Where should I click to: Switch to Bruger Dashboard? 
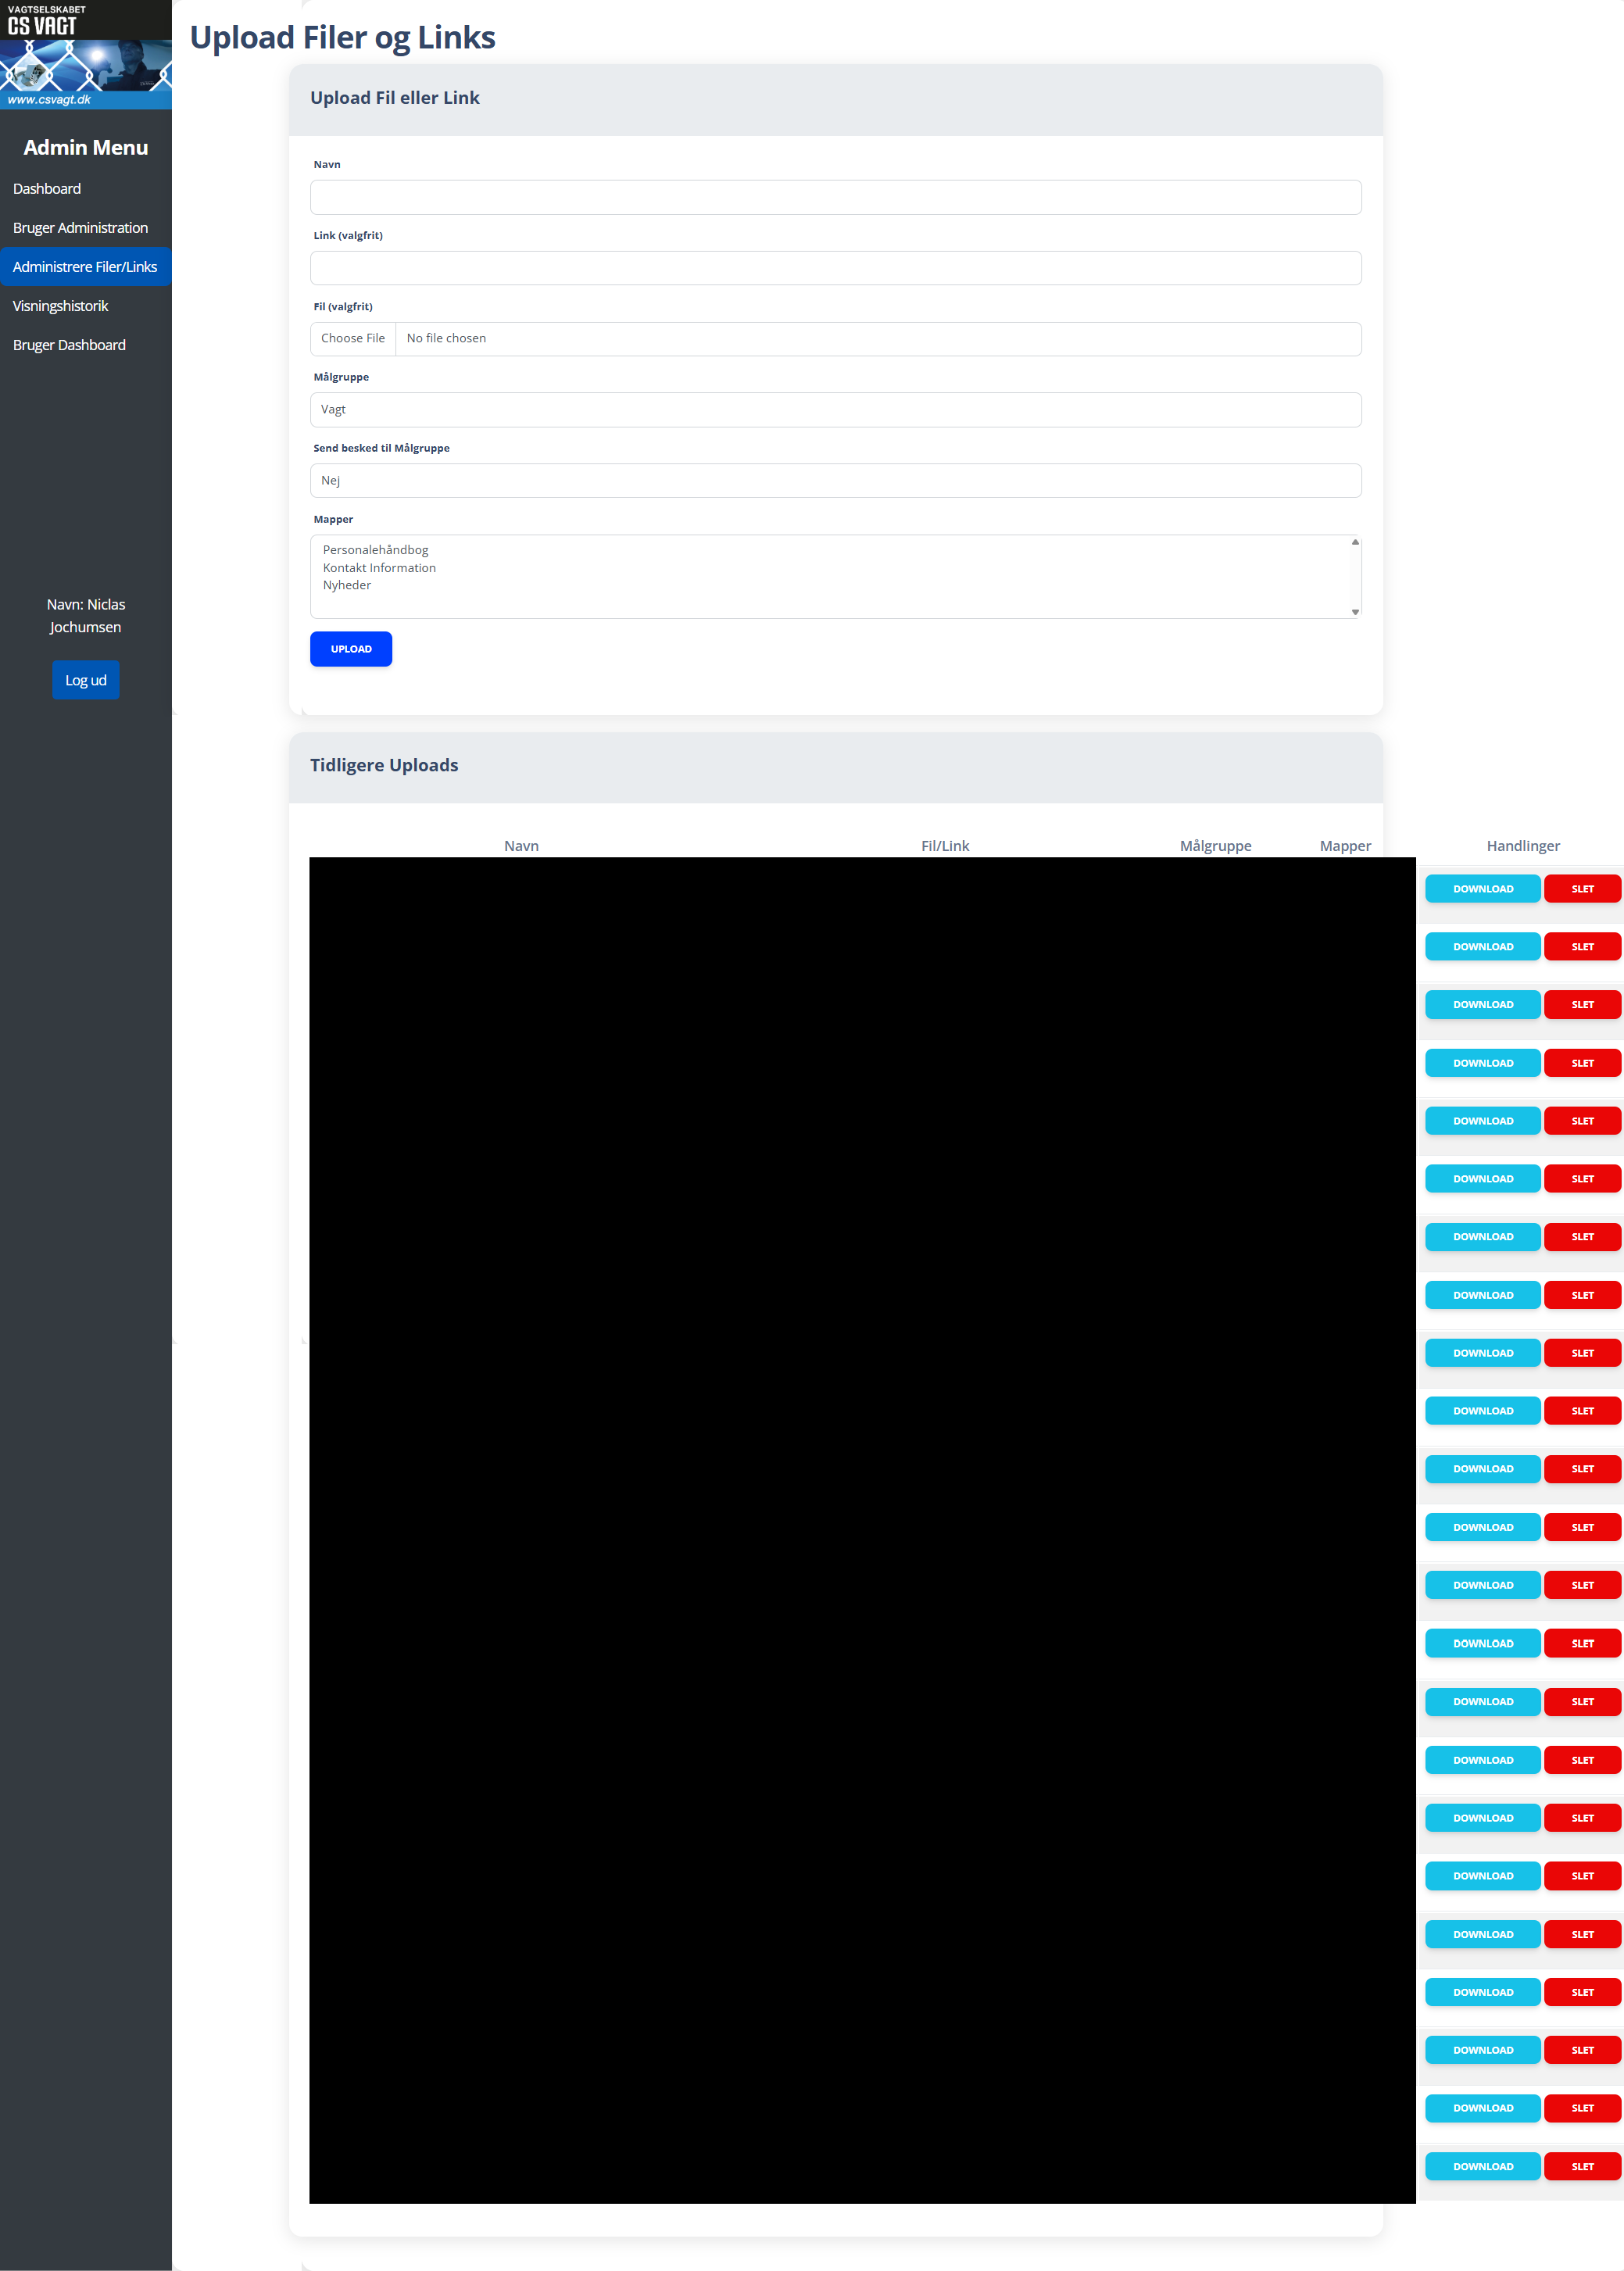click(x=69, y=345)
